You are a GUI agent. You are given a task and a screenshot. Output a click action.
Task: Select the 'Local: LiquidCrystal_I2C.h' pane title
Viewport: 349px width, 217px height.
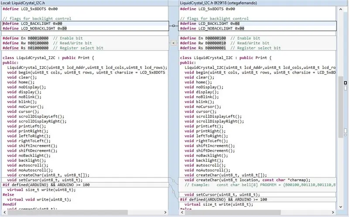point(23,3)
